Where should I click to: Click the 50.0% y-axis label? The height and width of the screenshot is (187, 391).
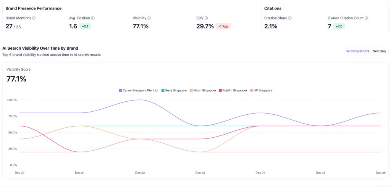(x=13, y=132)
